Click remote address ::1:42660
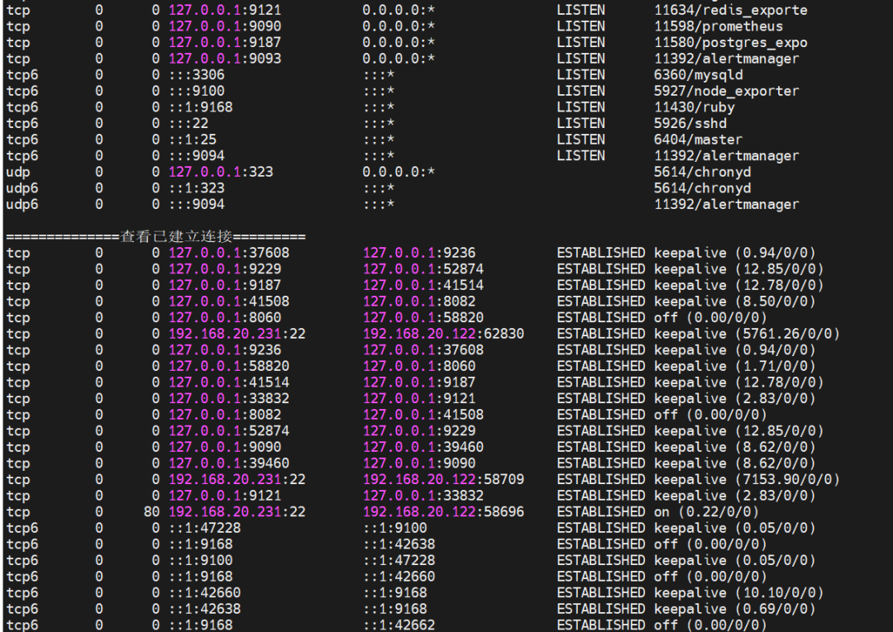The height and width of the screenshot is (632, 893). coord(399,577)
